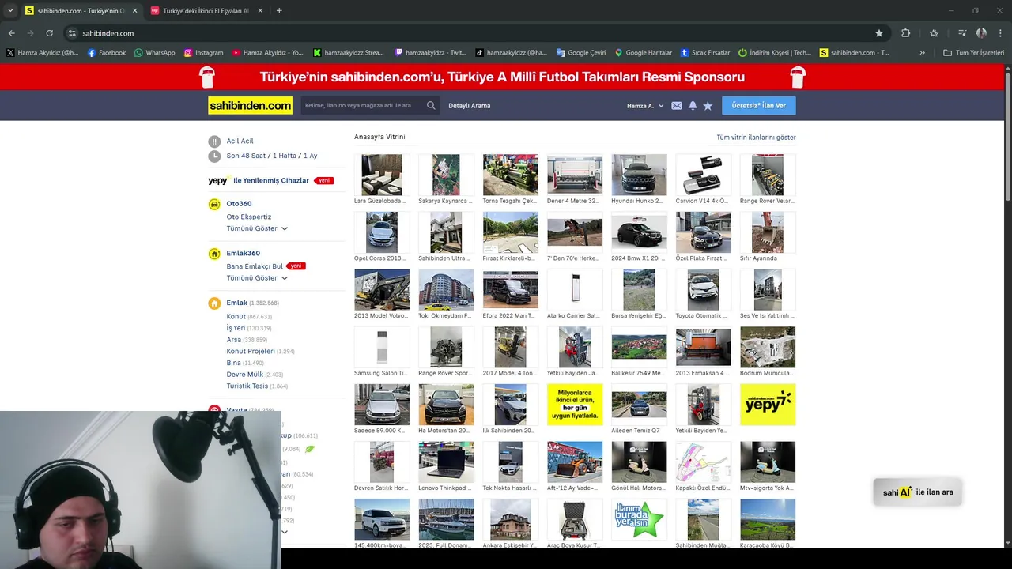Click the Acil Acil exclamation icon
Screen dimensions: 1012x569
point(214,141)
